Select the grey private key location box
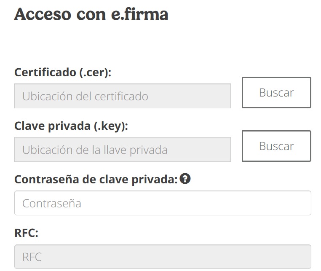Viewport: 321px width, 271px height. (x=122, y=150)
